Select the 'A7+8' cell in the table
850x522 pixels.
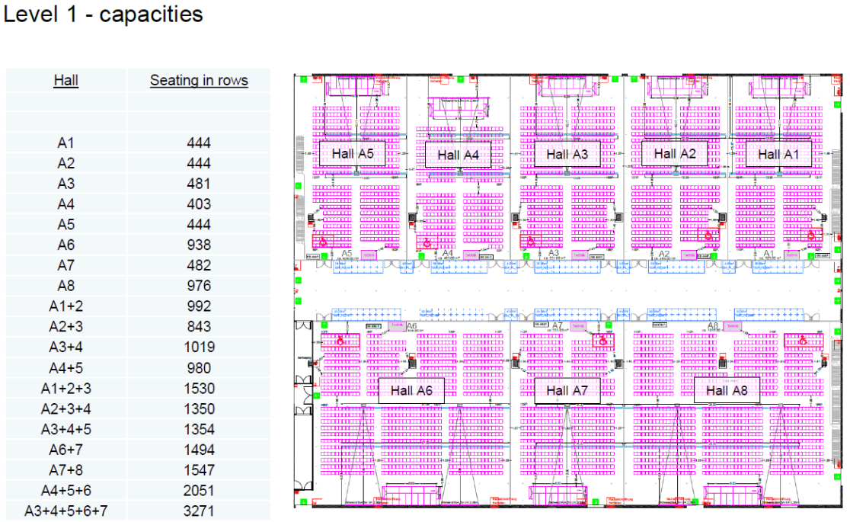(x=66, y=470)
